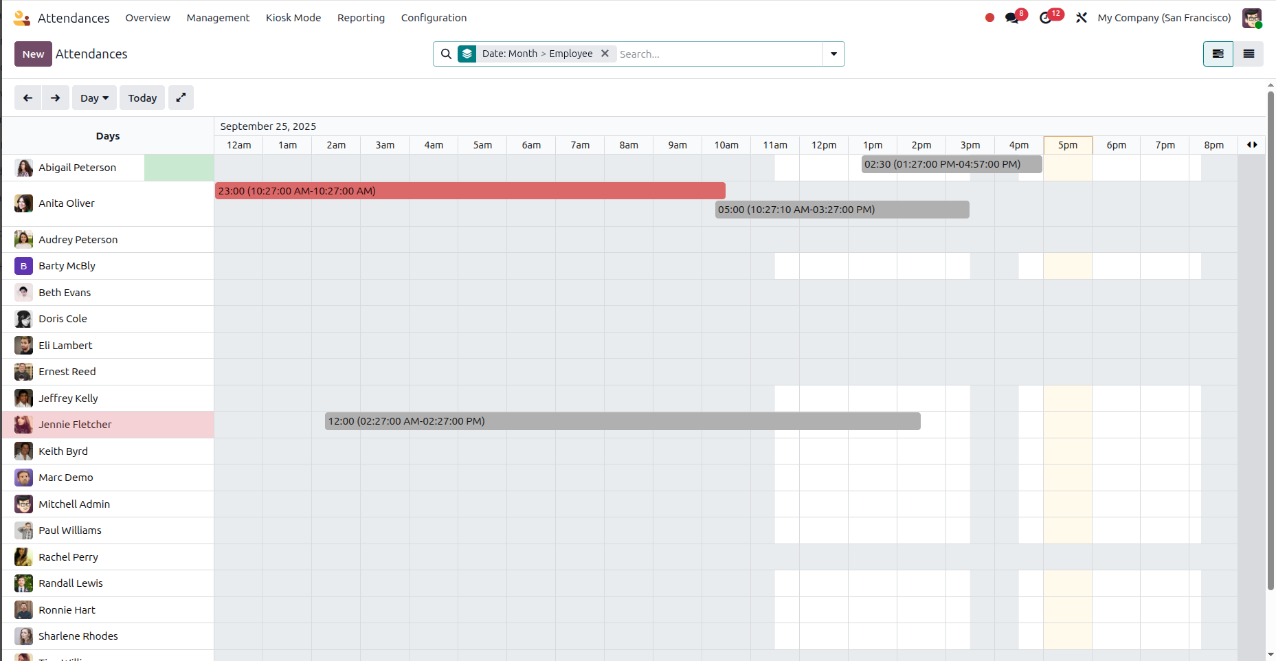Image resolution: width=1276 pixels, height=661 pixels.
Task: Remove the Date: Month > Employee filter
Action: (x=605, y=54)
